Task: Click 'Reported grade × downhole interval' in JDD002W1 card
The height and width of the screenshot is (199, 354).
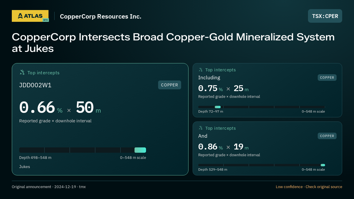Action: coord(55,121)
